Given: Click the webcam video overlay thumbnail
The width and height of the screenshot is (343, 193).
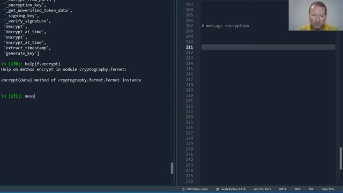Looking at the screenshot, I should pyautogui.click(x=316, y=15).
